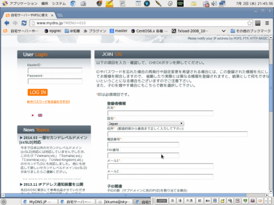Screen dimensions: 274x205
Task: Open the clock-shaped launcher in the top panel
Action: click(170, 3)
